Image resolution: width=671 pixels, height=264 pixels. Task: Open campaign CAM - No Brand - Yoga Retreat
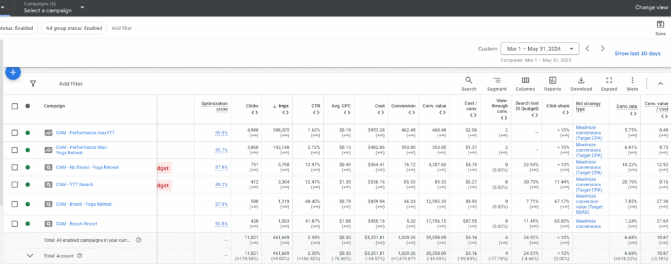click(87, 167)
